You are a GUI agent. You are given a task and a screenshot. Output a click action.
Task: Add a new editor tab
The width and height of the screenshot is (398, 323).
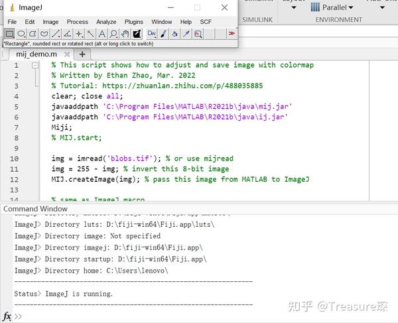pyautogui.click(x=82, y=54)
